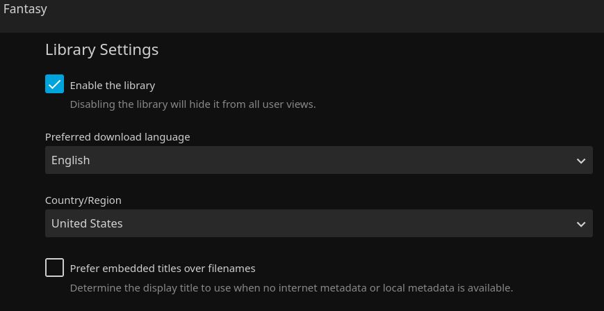Click the empty header bar beside Fantasy
604x311 pixels.
coord(313,14)
